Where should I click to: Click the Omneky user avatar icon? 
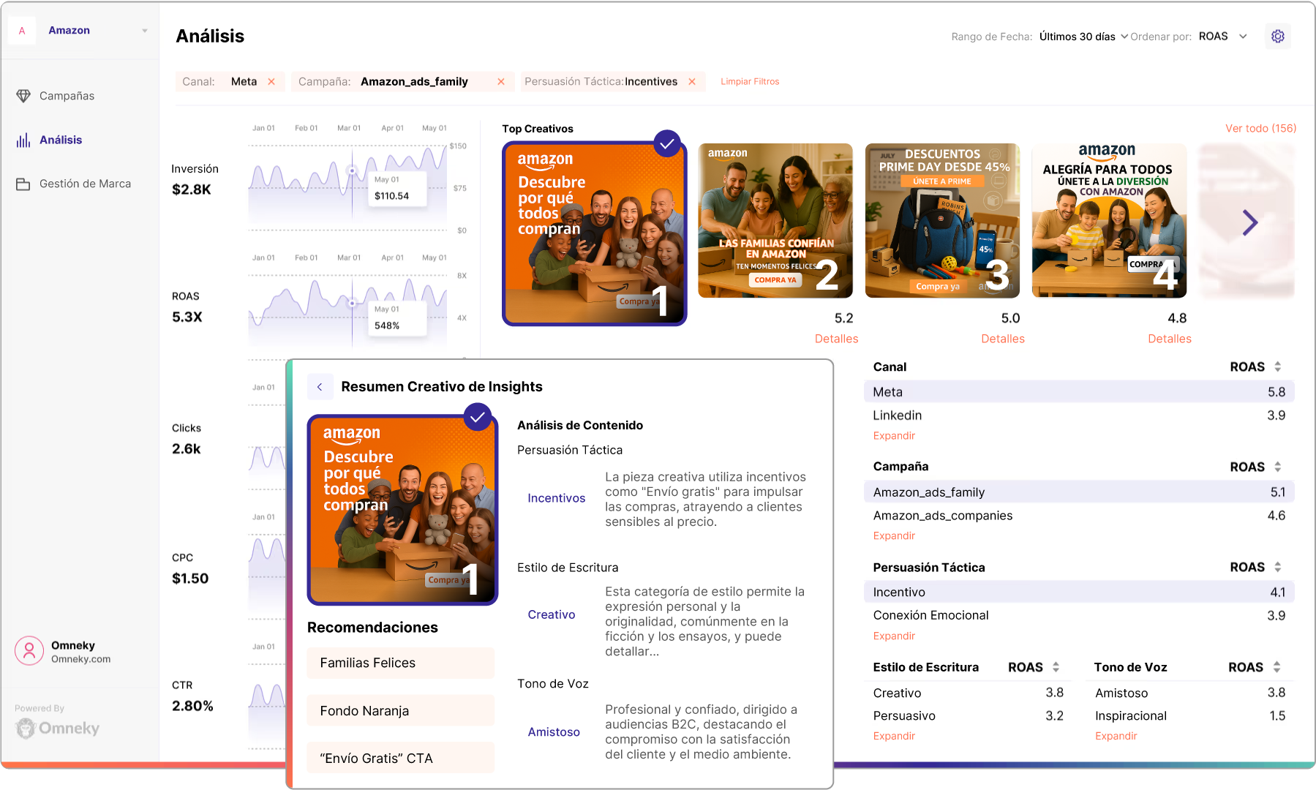29,650
